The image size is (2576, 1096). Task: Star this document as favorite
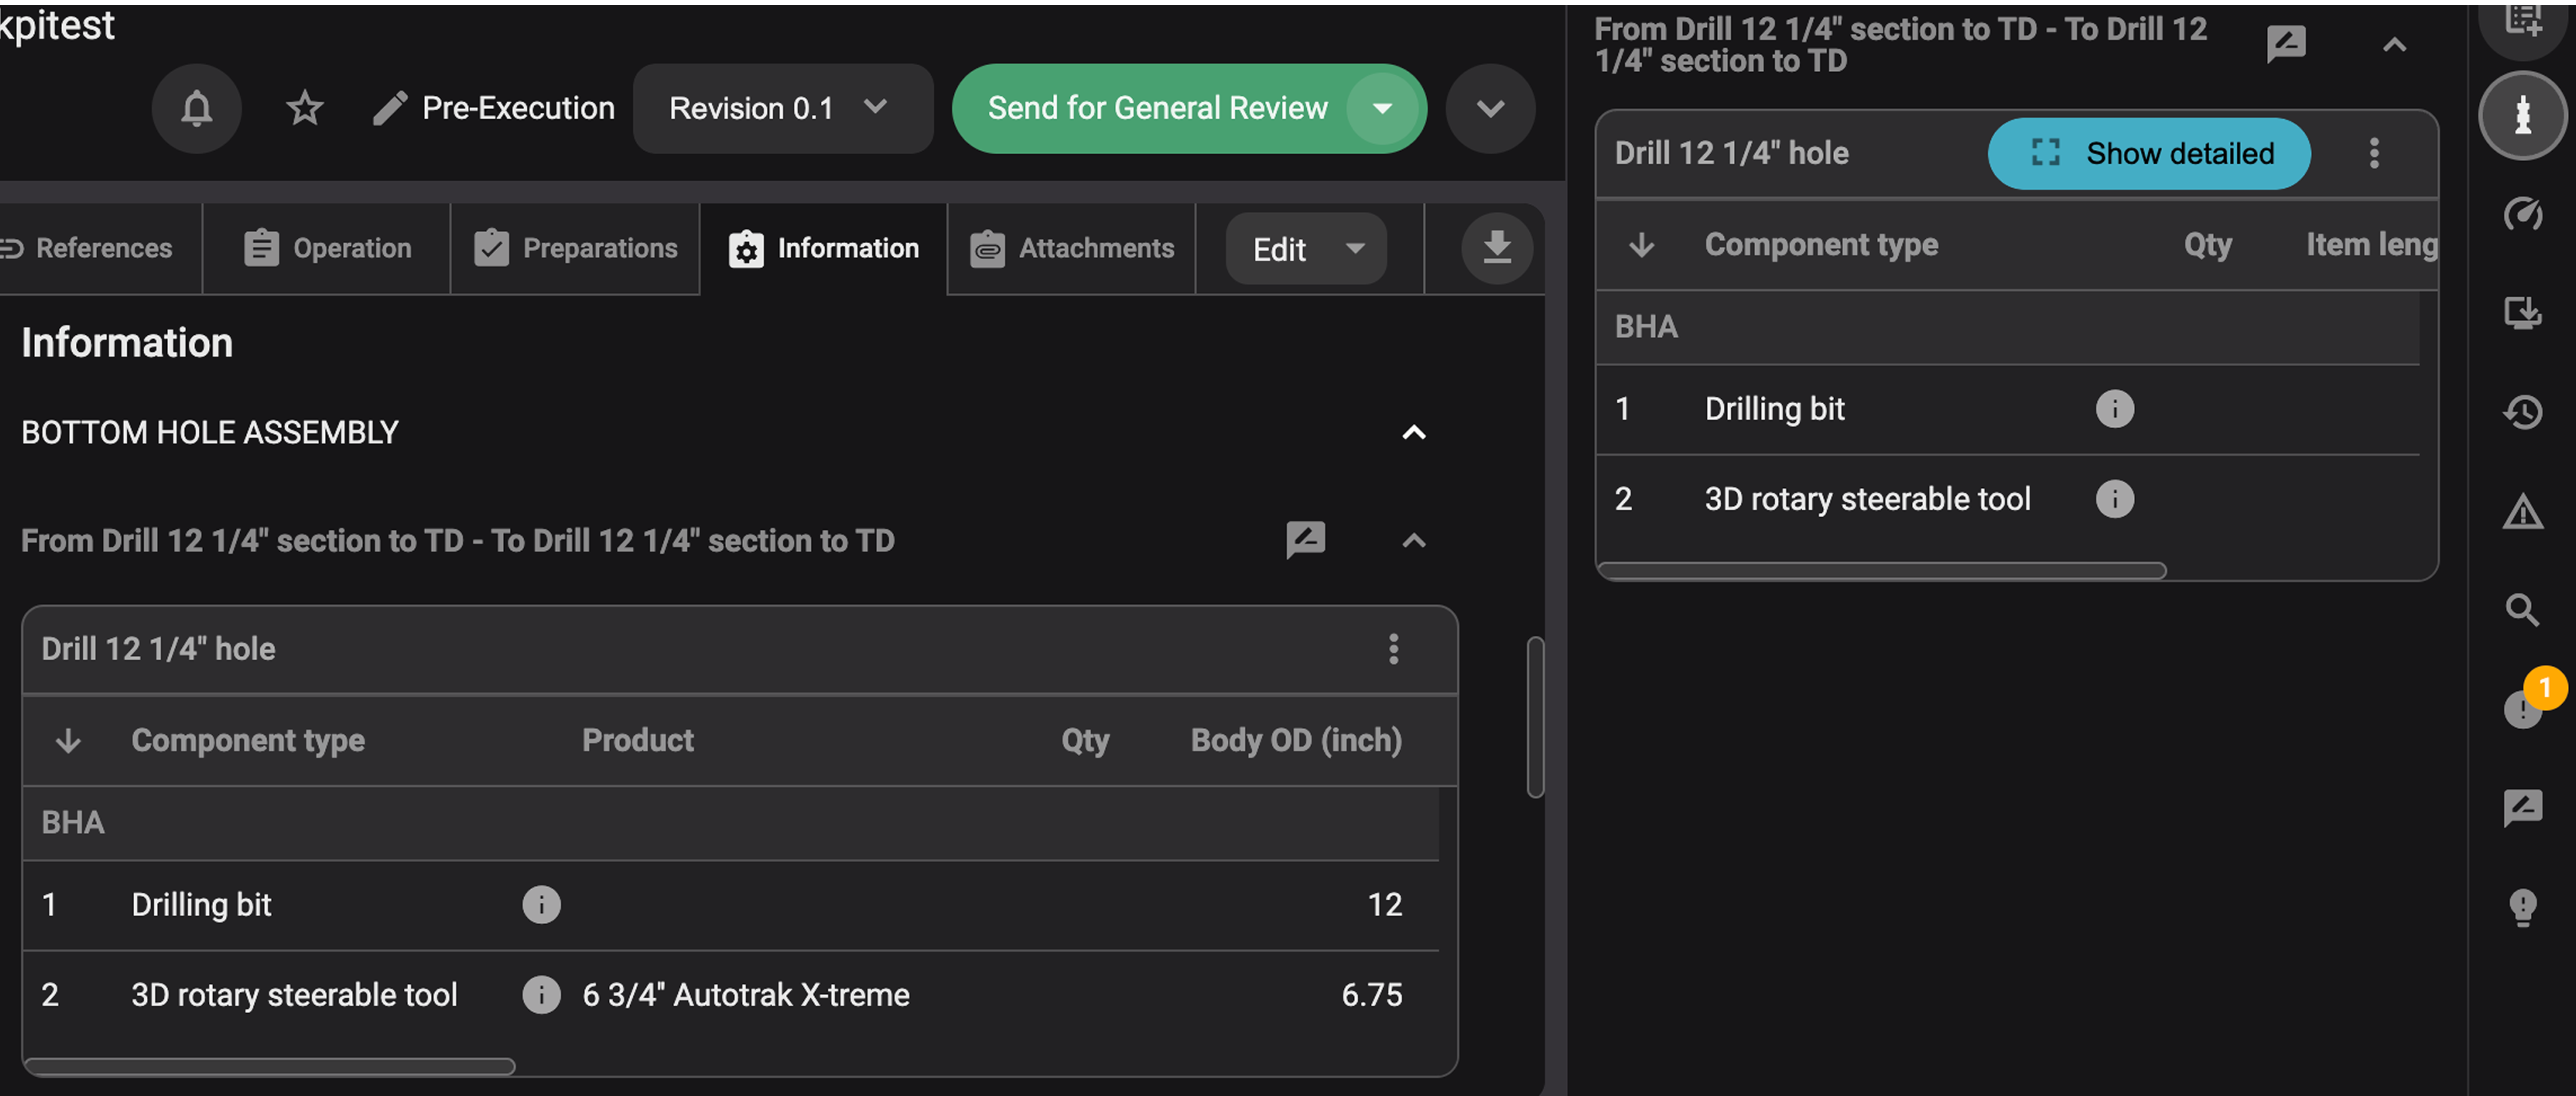point(304,108)
